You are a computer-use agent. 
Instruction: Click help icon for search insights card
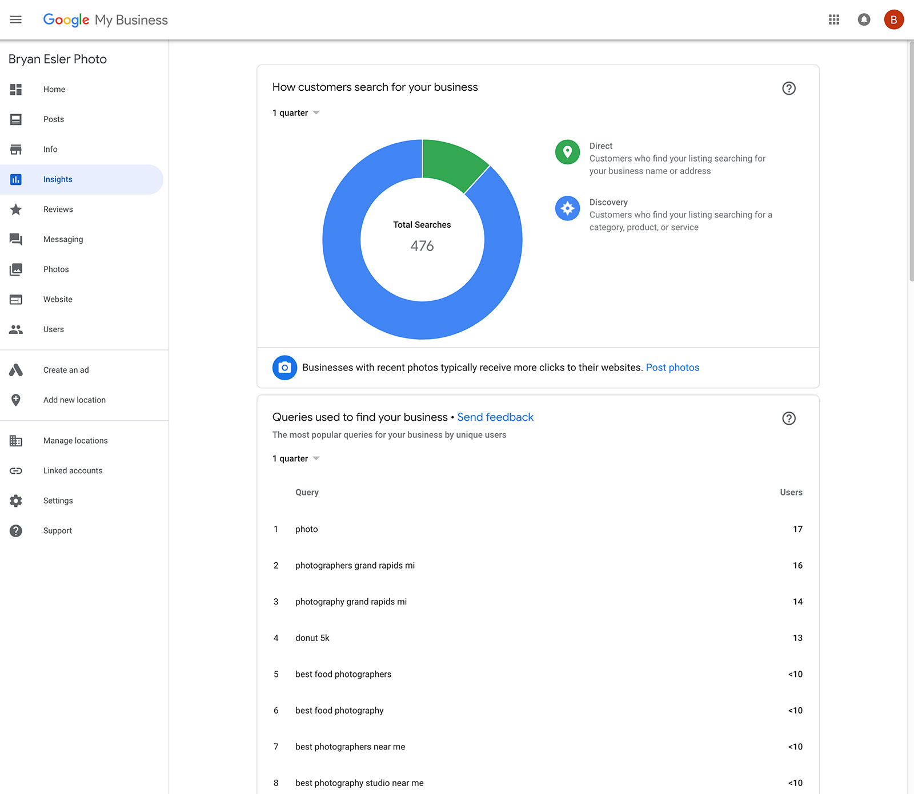(788, 88)
